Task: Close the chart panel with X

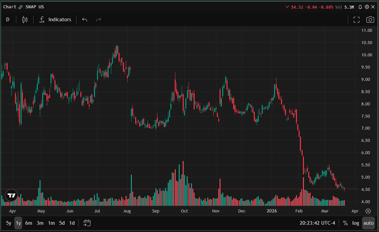Action: tap(373, 7)
